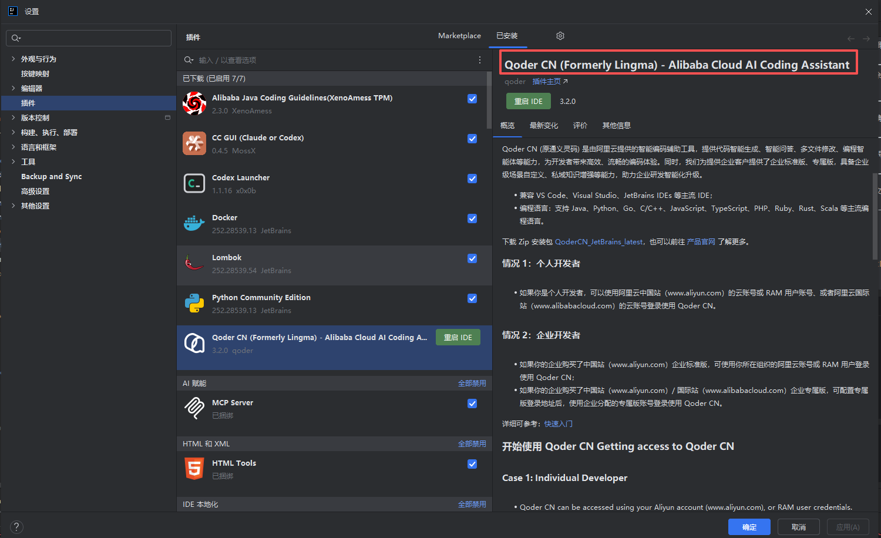Click the help question mark icon
The width and height of the screenshot is (881, 538).
(x=16, y=527)
